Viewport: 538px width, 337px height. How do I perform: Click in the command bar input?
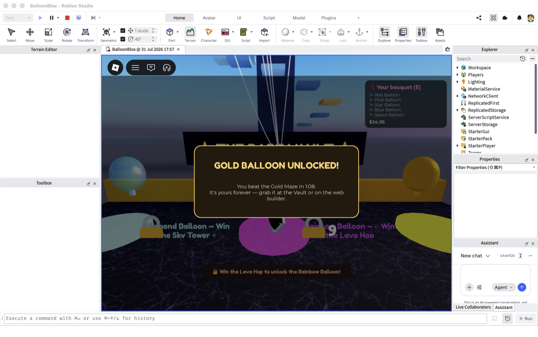tap(245, 319)
